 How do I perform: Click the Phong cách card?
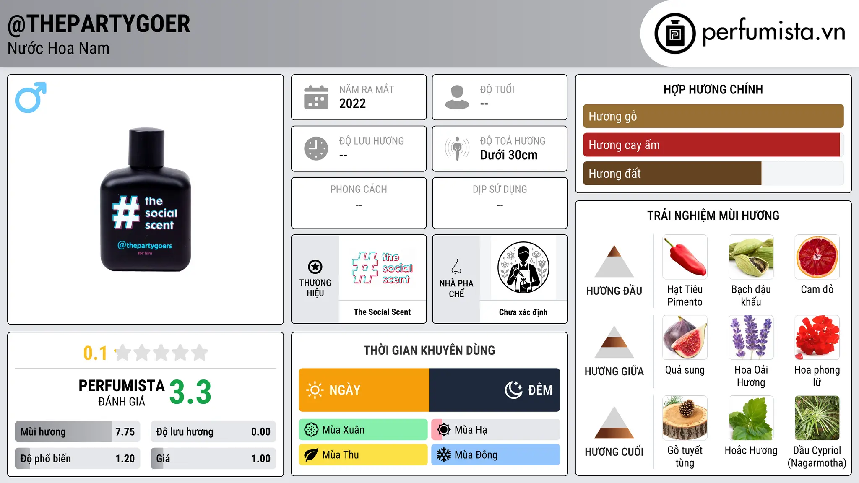point(359,203)
